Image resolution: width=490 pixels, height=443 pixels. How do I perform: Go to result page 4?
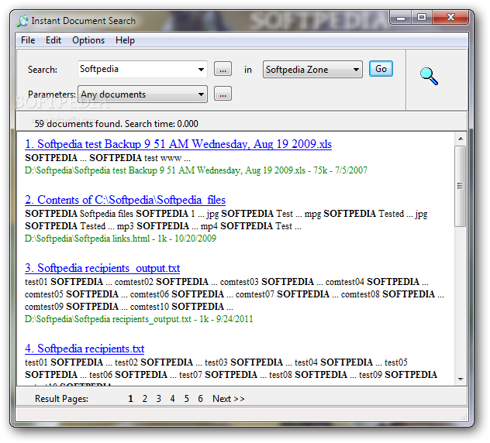172,399
